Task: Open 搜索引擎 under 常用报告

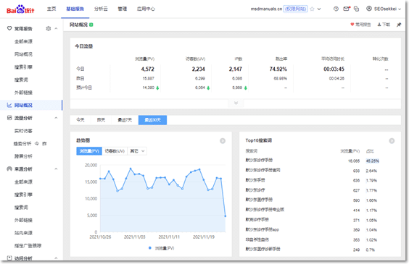Action: point(23,67)
